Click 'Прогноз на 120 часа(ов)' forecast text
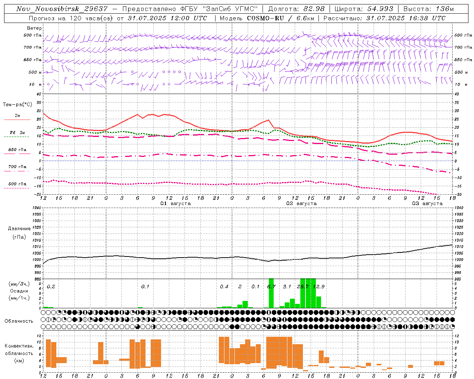This screenshot has width=474, height=379. click(x=71, y=18)
